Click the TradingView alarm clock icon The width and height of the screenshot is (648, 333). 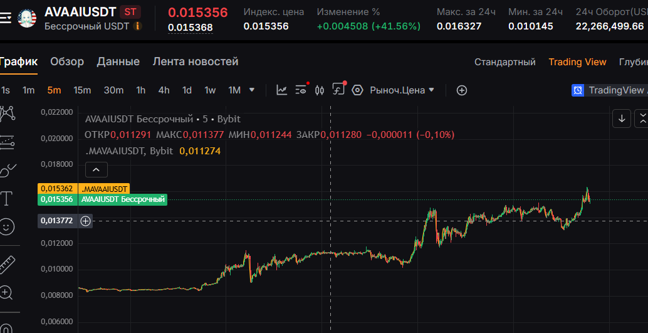coord(577,90)
